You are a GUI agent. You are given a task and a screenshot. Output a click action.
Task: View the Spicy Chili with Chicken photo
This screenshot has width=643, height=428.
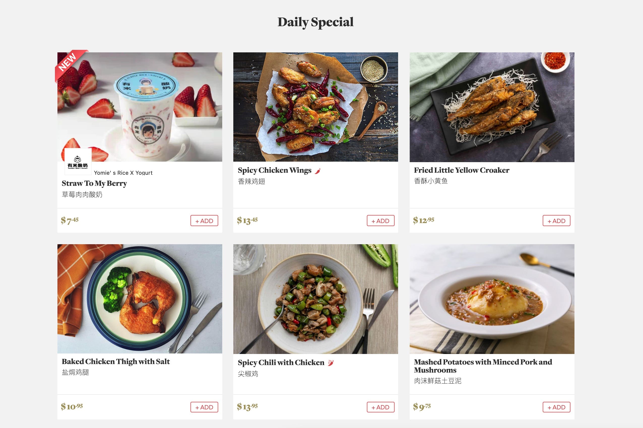[315, 299]
